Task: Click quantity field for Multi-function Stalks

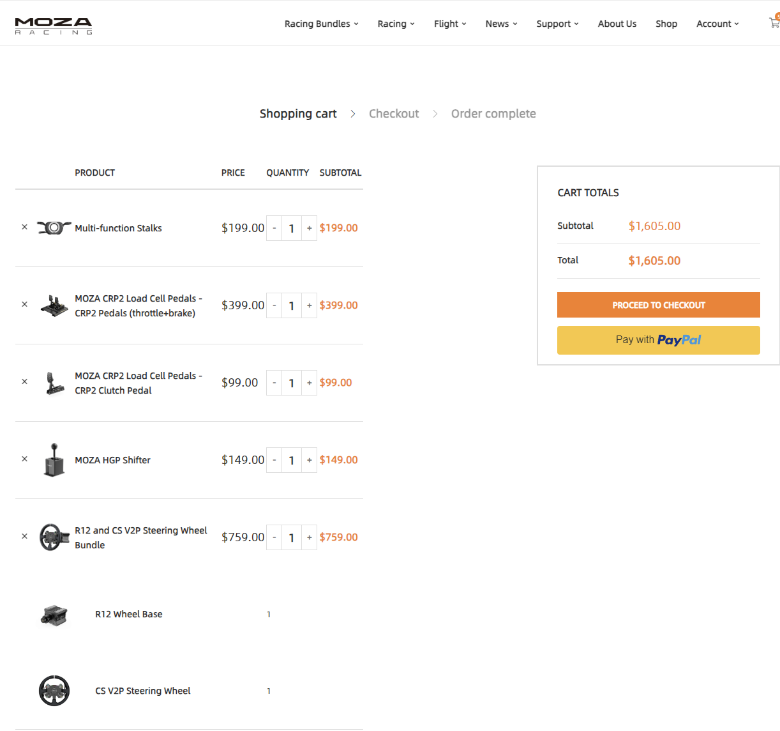Action: 292,228
